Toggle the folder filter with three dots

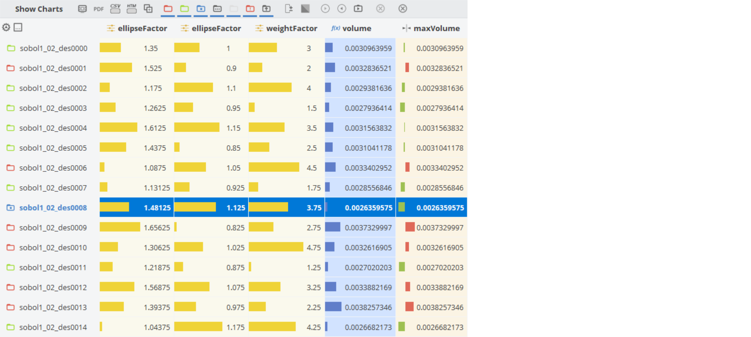[x=217, y=9]
